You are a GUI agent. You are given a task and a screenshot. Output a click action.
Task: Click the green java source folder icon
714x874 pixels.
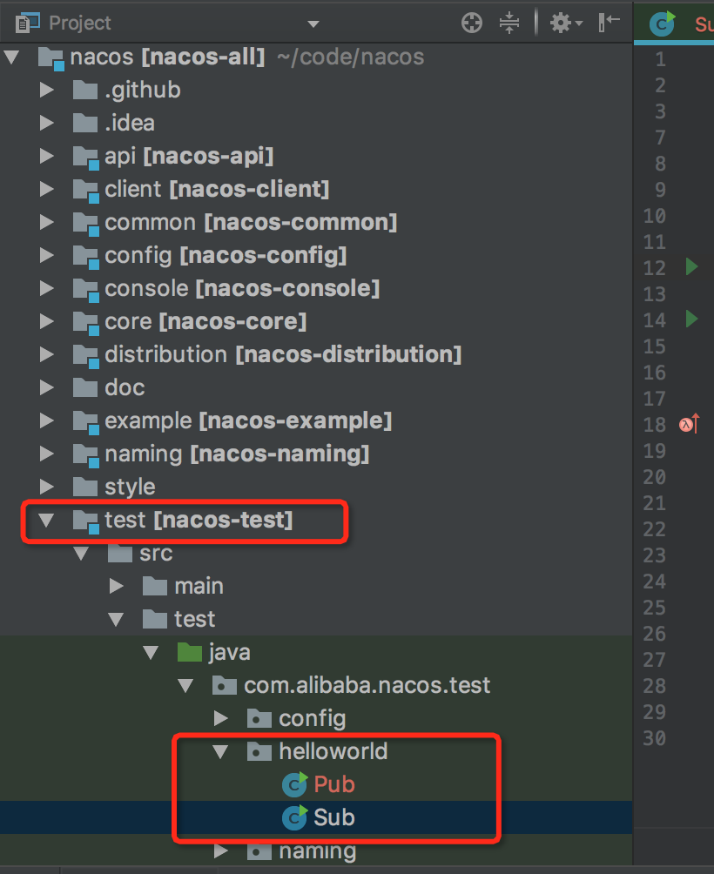coord(190,652)
